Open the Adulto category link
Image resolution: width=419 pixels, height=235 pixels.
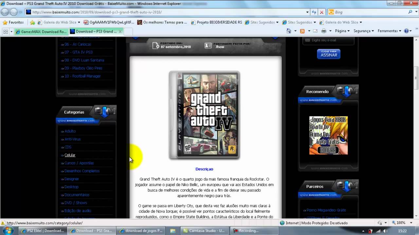(x=70, y=131)
